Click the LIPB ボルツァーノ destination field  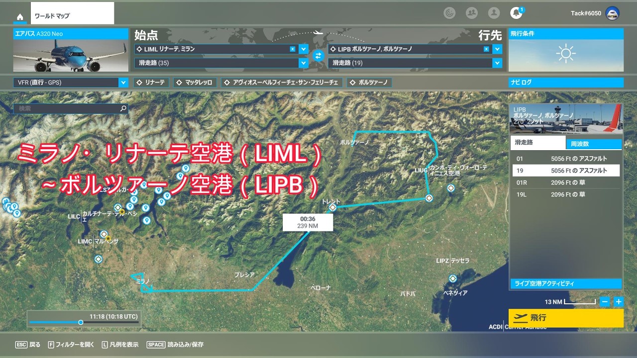coord(410,49)
